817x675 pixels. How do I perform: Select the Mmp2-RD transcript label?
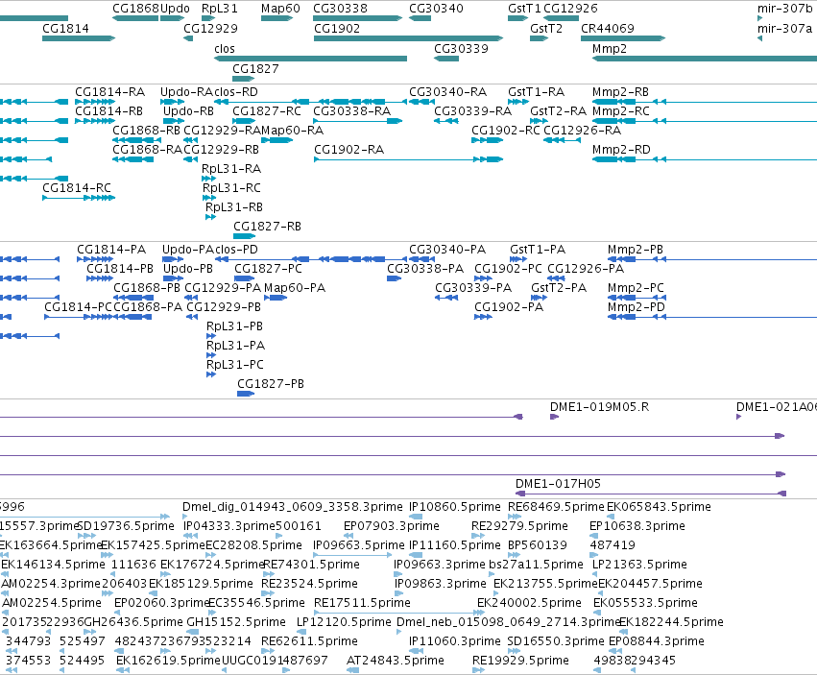[621, 150]
